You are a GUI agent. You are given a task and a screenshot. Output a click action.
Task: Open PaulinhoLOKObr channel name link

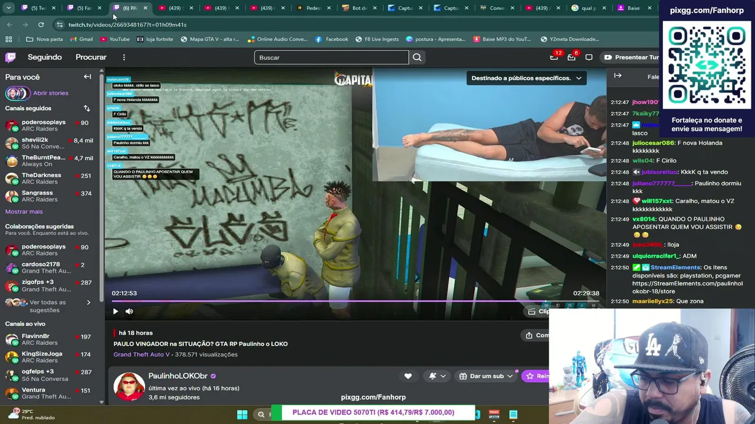pos(178,376)
